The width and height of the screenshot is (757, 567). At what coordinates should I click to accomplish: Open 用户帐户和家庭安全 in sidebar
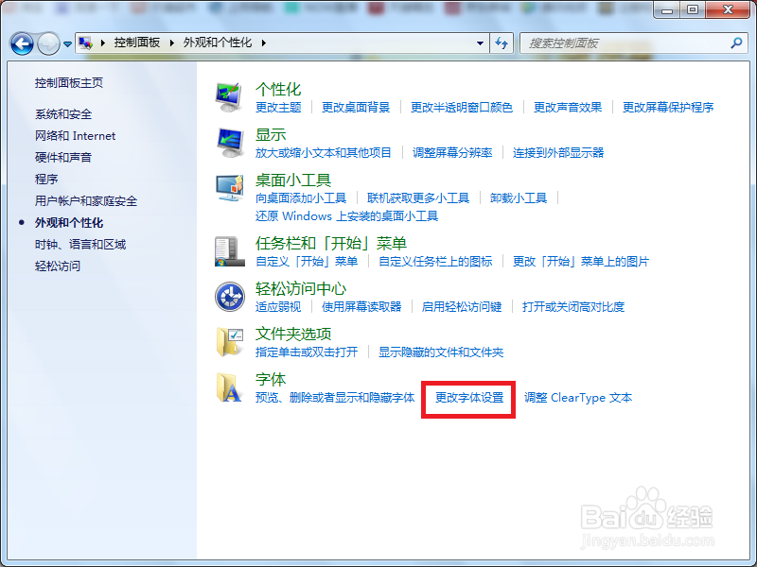[x=86, y=201]
